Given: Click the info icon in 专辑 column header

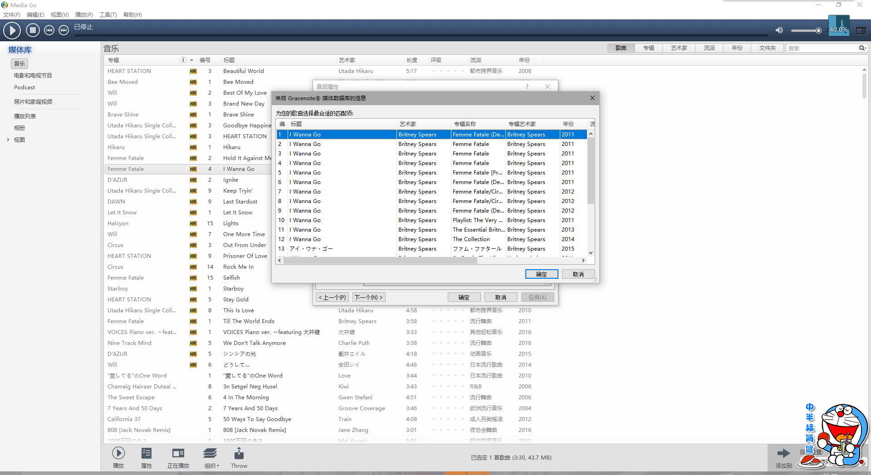Looking at the screenshot, I should [183, 60].
